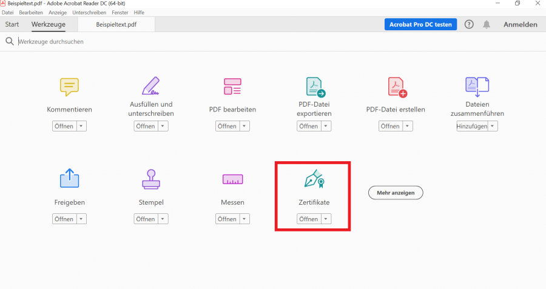Click the PDF-Datei erstellen icon

396,87
